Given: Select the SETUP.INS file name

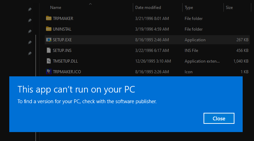Looking at the screenshot, I should [62, 51].
